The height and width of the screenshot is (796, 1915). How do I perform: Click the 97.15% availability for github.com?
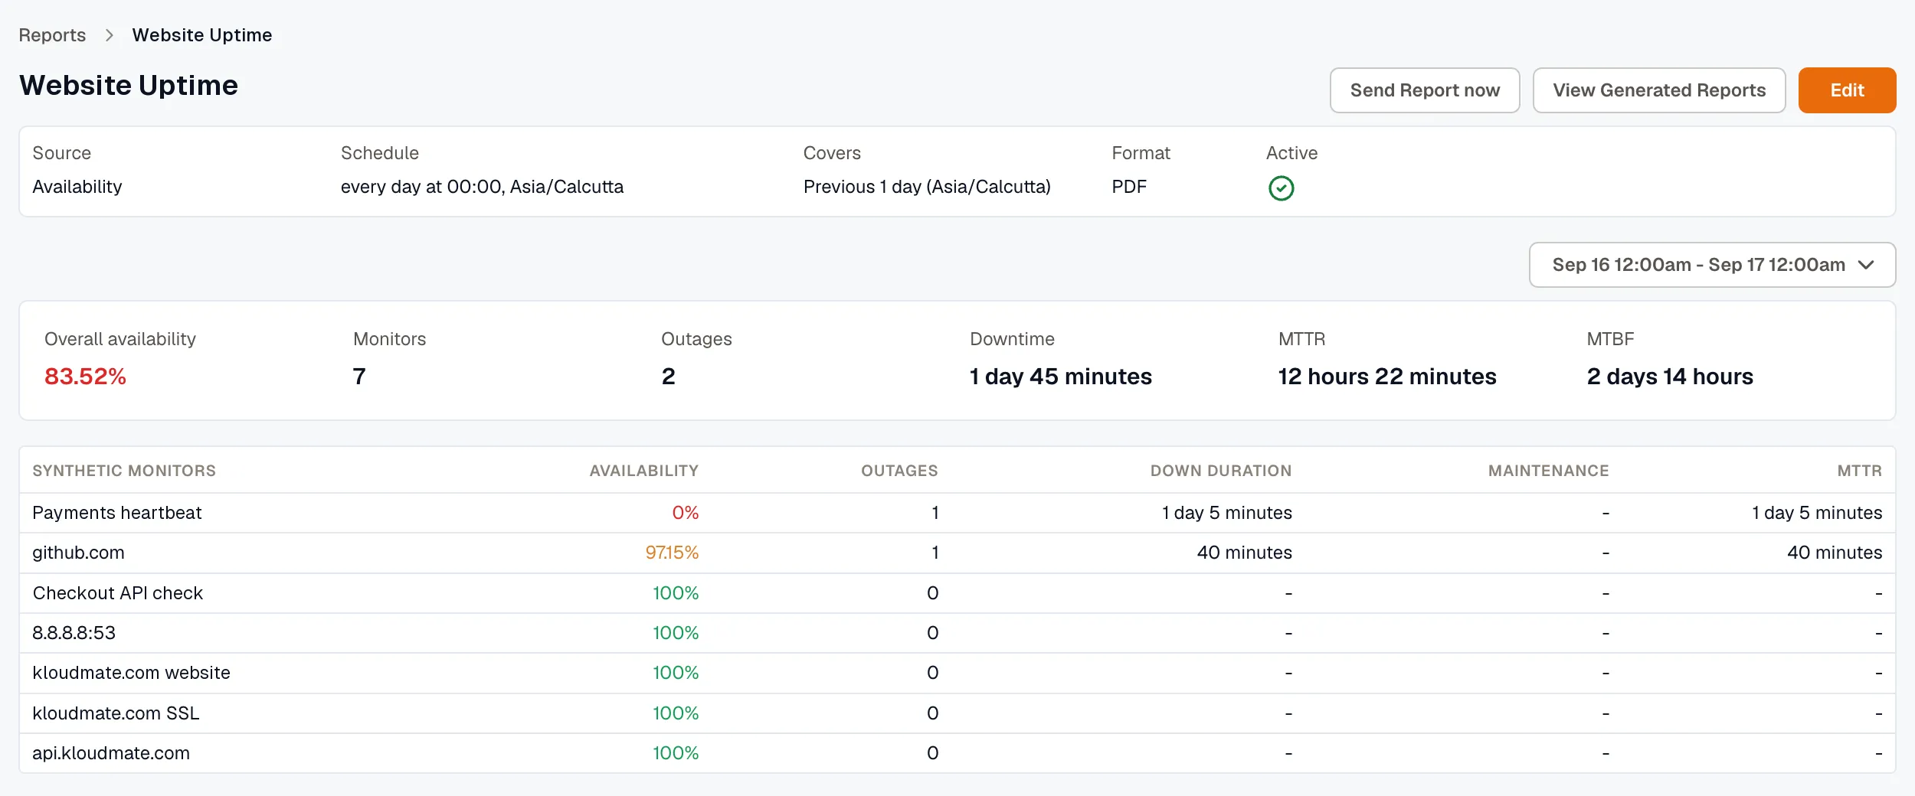coord(672,553)
